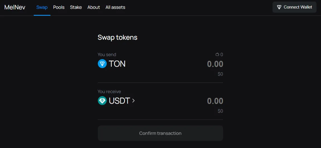The image size is (321, 148).
Task: Click the green USDT token icon
Action: pos(102,101)
